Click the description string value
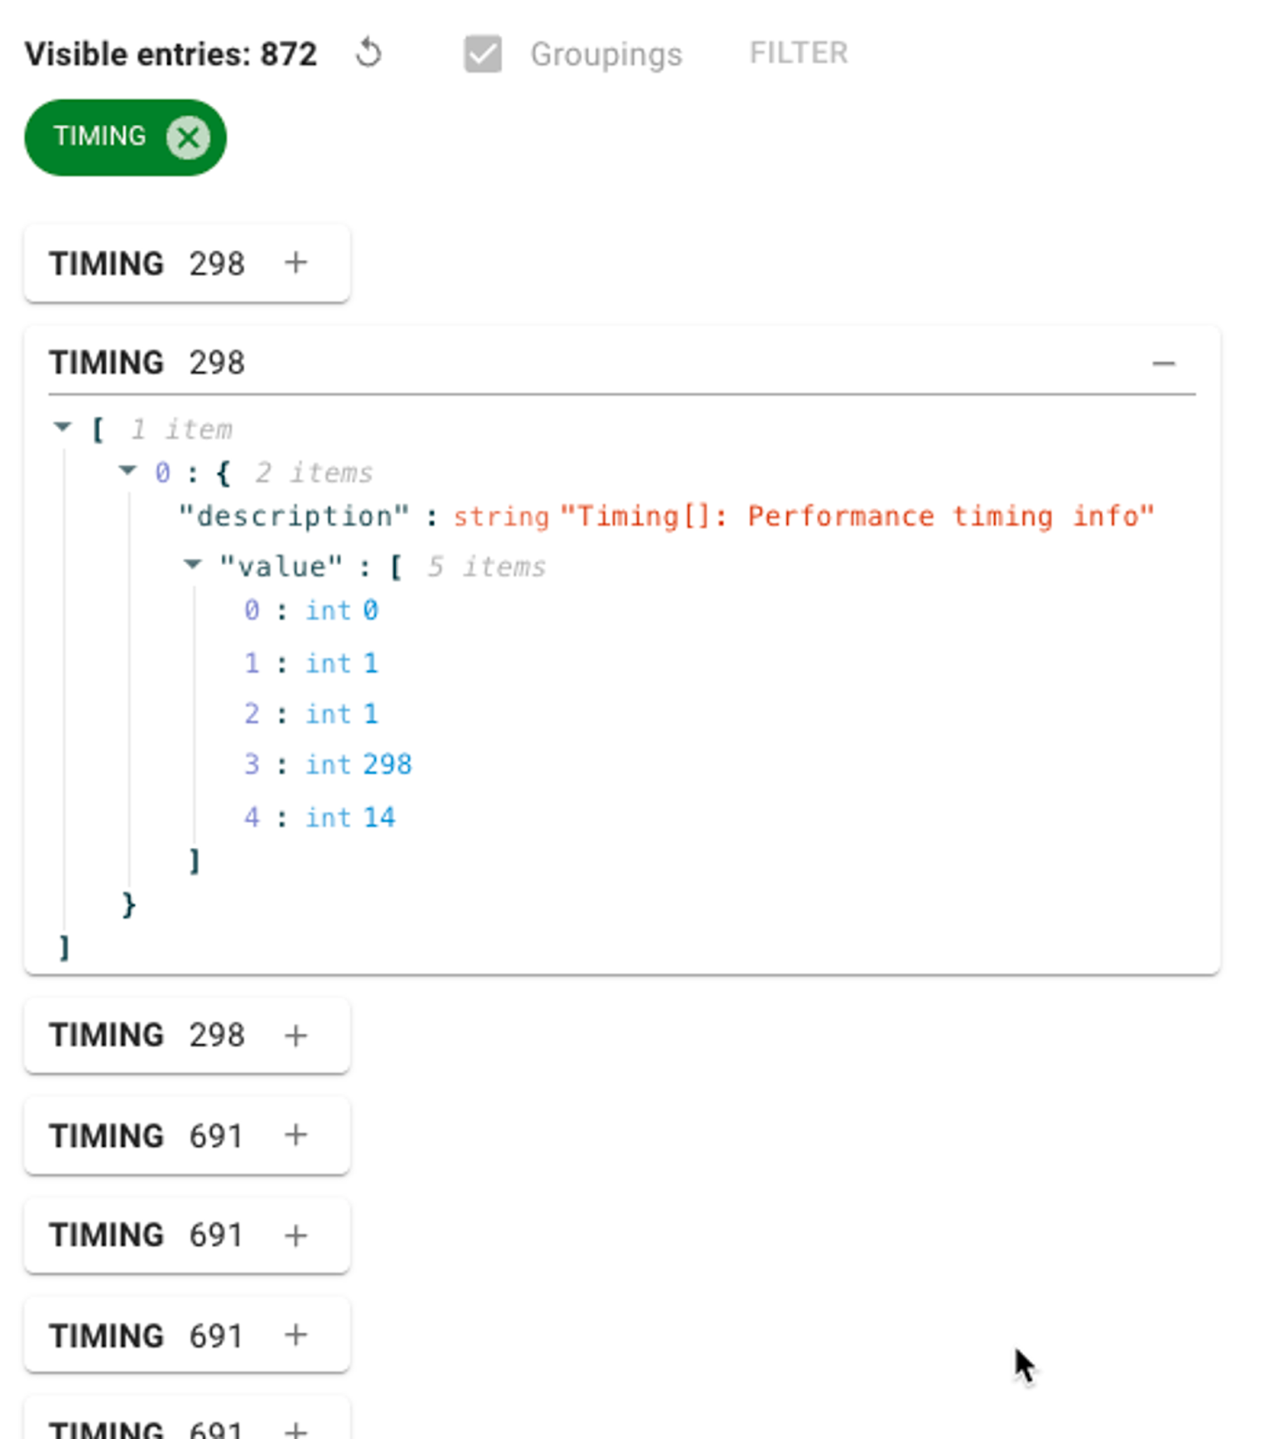The image size is (1280, 1439). [857, 516]
